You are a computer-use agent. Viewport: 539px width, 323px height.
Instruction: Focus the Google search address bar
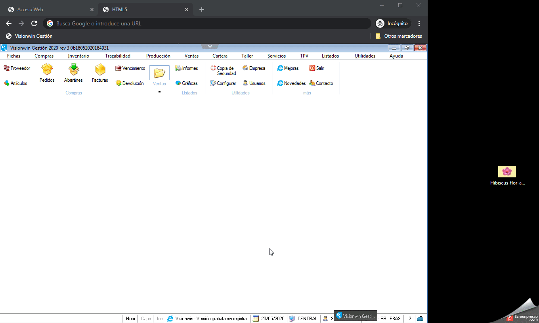tap(207, 23)
